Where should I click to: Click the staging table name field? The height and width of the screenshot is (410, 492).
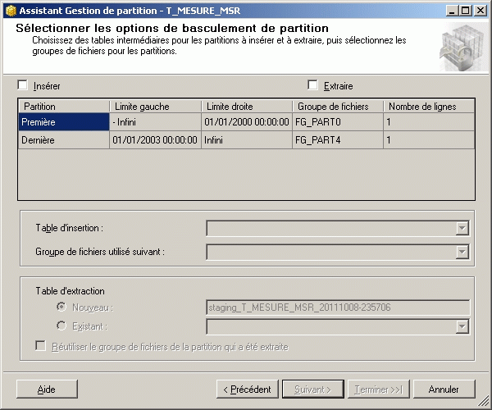point(337,307)
